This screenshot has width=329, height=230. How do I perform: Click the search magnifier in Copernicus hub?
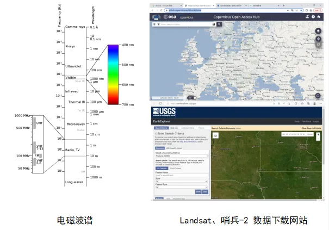[x=219, y=24]
